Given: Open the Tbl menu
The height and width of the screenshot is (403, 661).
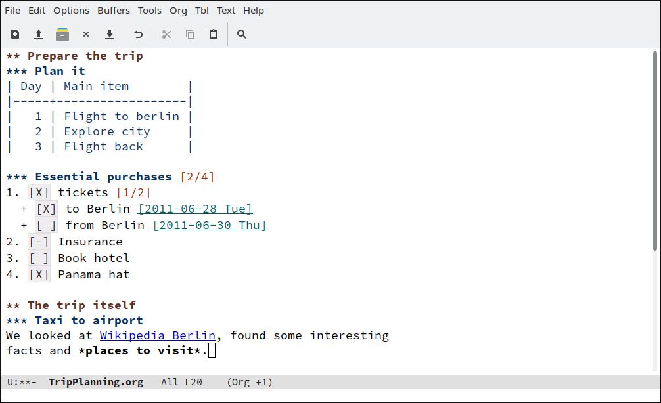Looking at the screenshot, I should (202, 11).
